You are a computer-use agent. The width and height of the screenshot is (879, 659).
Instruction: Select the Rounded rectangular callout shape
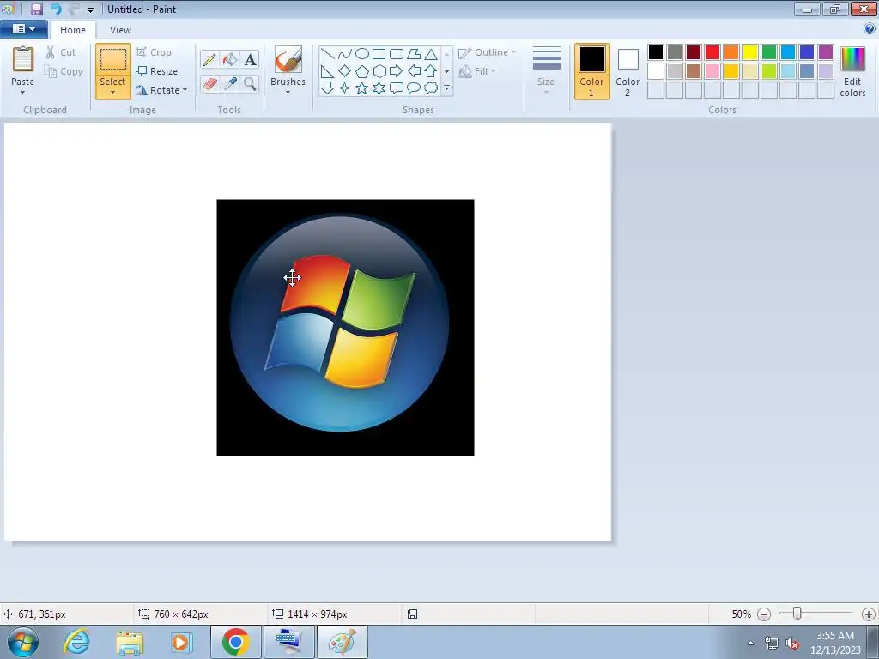tap(397, 88)
